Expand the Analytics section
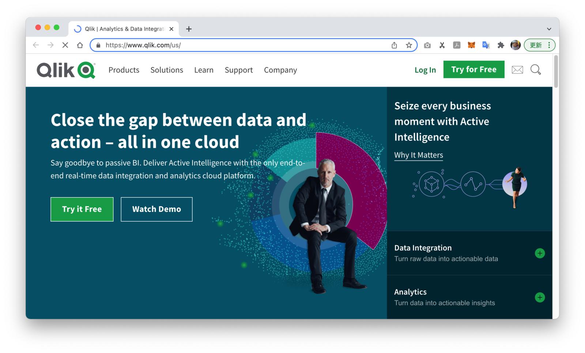 point(540,297)
